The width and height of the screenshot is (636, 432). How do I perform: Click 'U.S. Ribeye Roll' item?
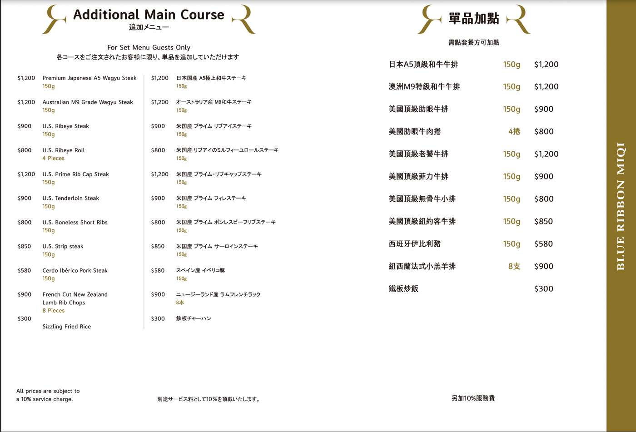pos(64,150)
